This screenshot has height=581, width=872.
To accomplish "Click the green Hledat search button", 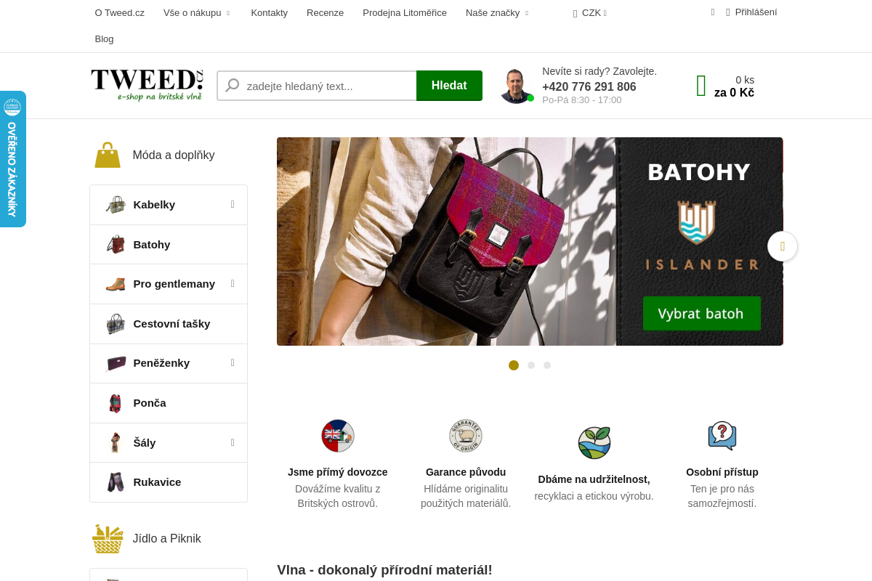I will (449, 86).
